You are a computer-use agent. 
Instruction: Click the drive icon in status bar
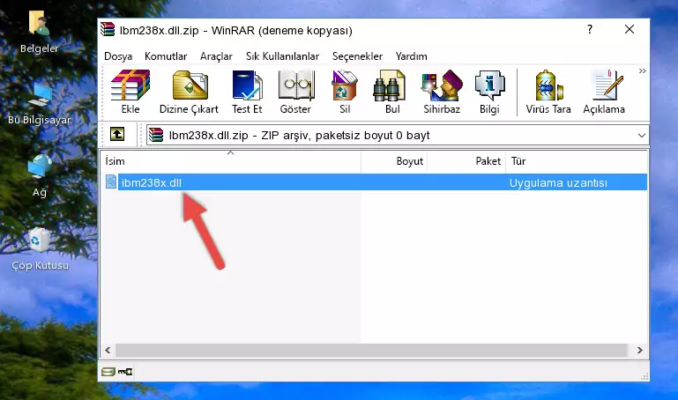pos(108,372)
